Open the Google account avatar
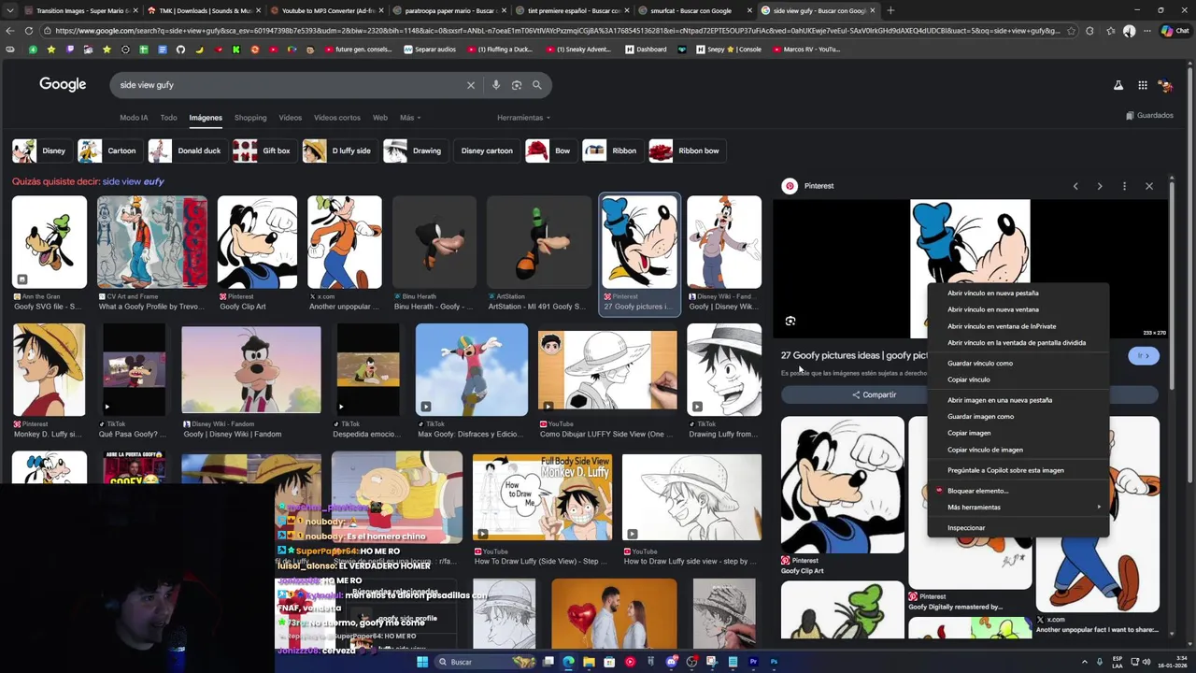Image resolution: width=1196 pixels, height=673 pixels. [1165, 85]
